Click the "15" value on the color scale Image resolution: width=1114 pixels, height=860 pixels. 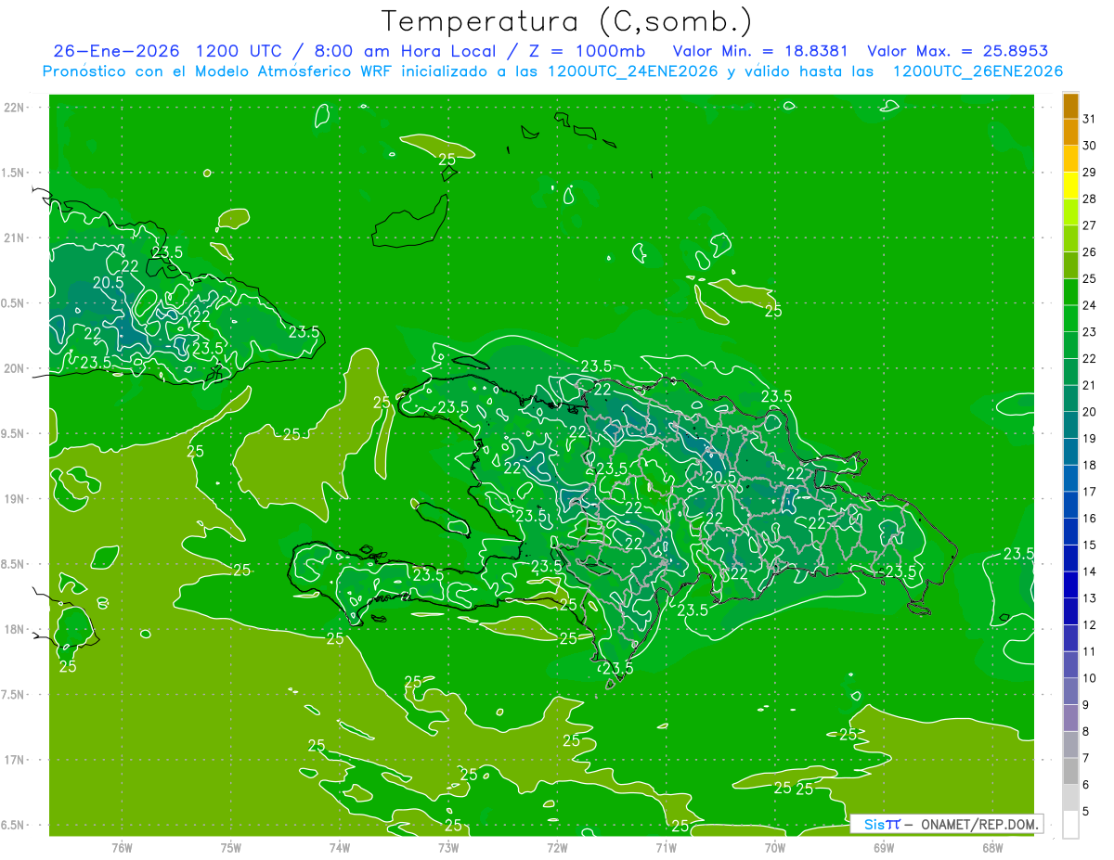[1090, 546]
